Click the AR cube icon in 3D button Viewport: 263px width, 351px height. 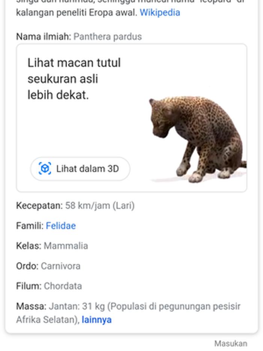pos(45,169)
